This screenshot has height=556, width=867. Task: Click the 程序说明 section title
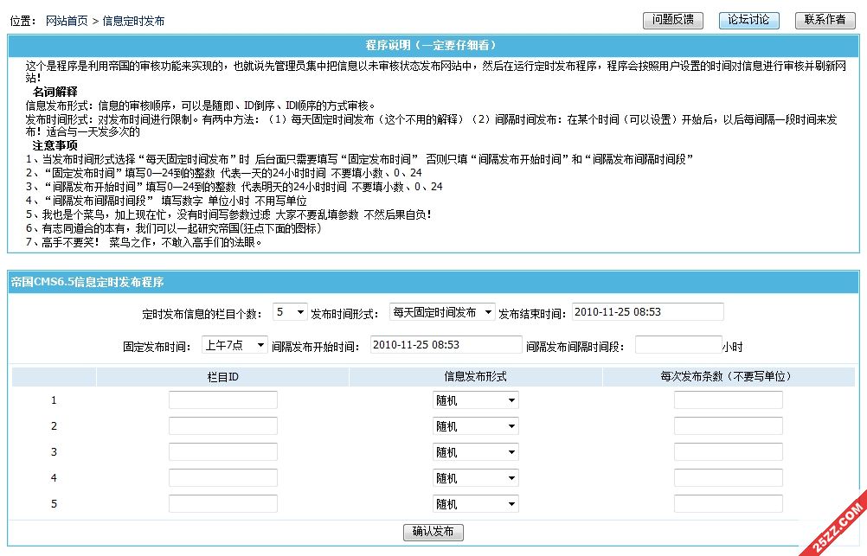(433, 45)
